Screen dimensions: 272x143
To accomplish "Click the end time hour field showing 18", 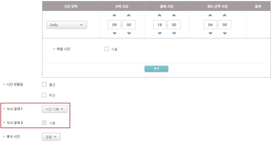I will coord(160,25).
